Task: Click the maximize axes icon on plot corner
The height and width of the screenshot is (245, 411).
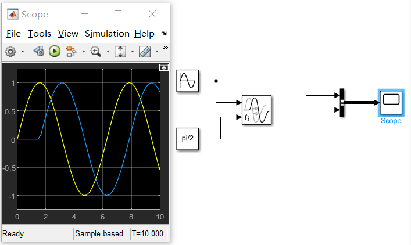Action: 164,68
